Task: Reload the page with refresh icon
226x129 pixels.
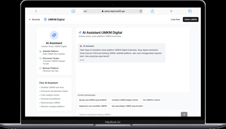Action: pos(141,11)
